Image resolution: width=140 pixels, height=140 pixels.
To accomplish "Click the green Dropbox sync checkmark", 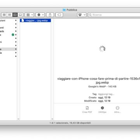I will tap(13, 35).
